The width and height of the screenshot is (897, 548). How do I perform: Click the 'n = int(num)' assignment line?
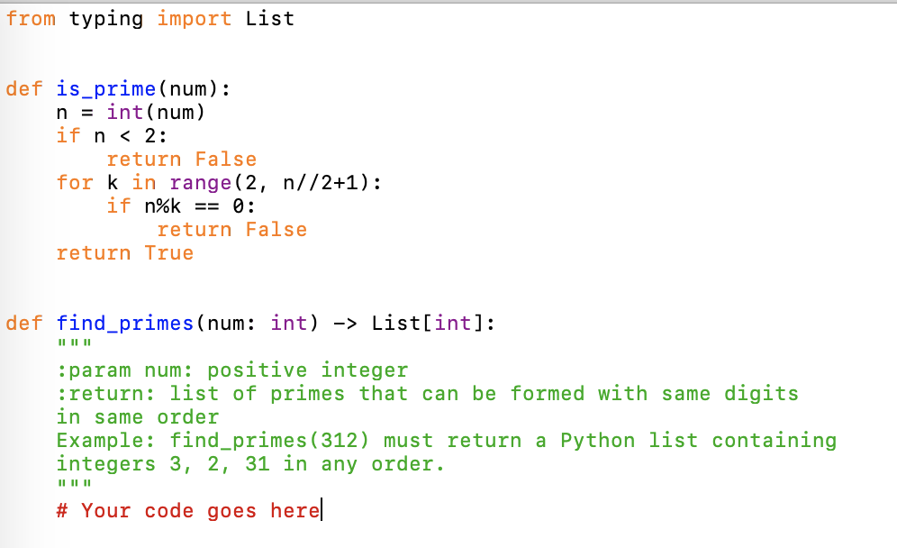coord(131,113)
